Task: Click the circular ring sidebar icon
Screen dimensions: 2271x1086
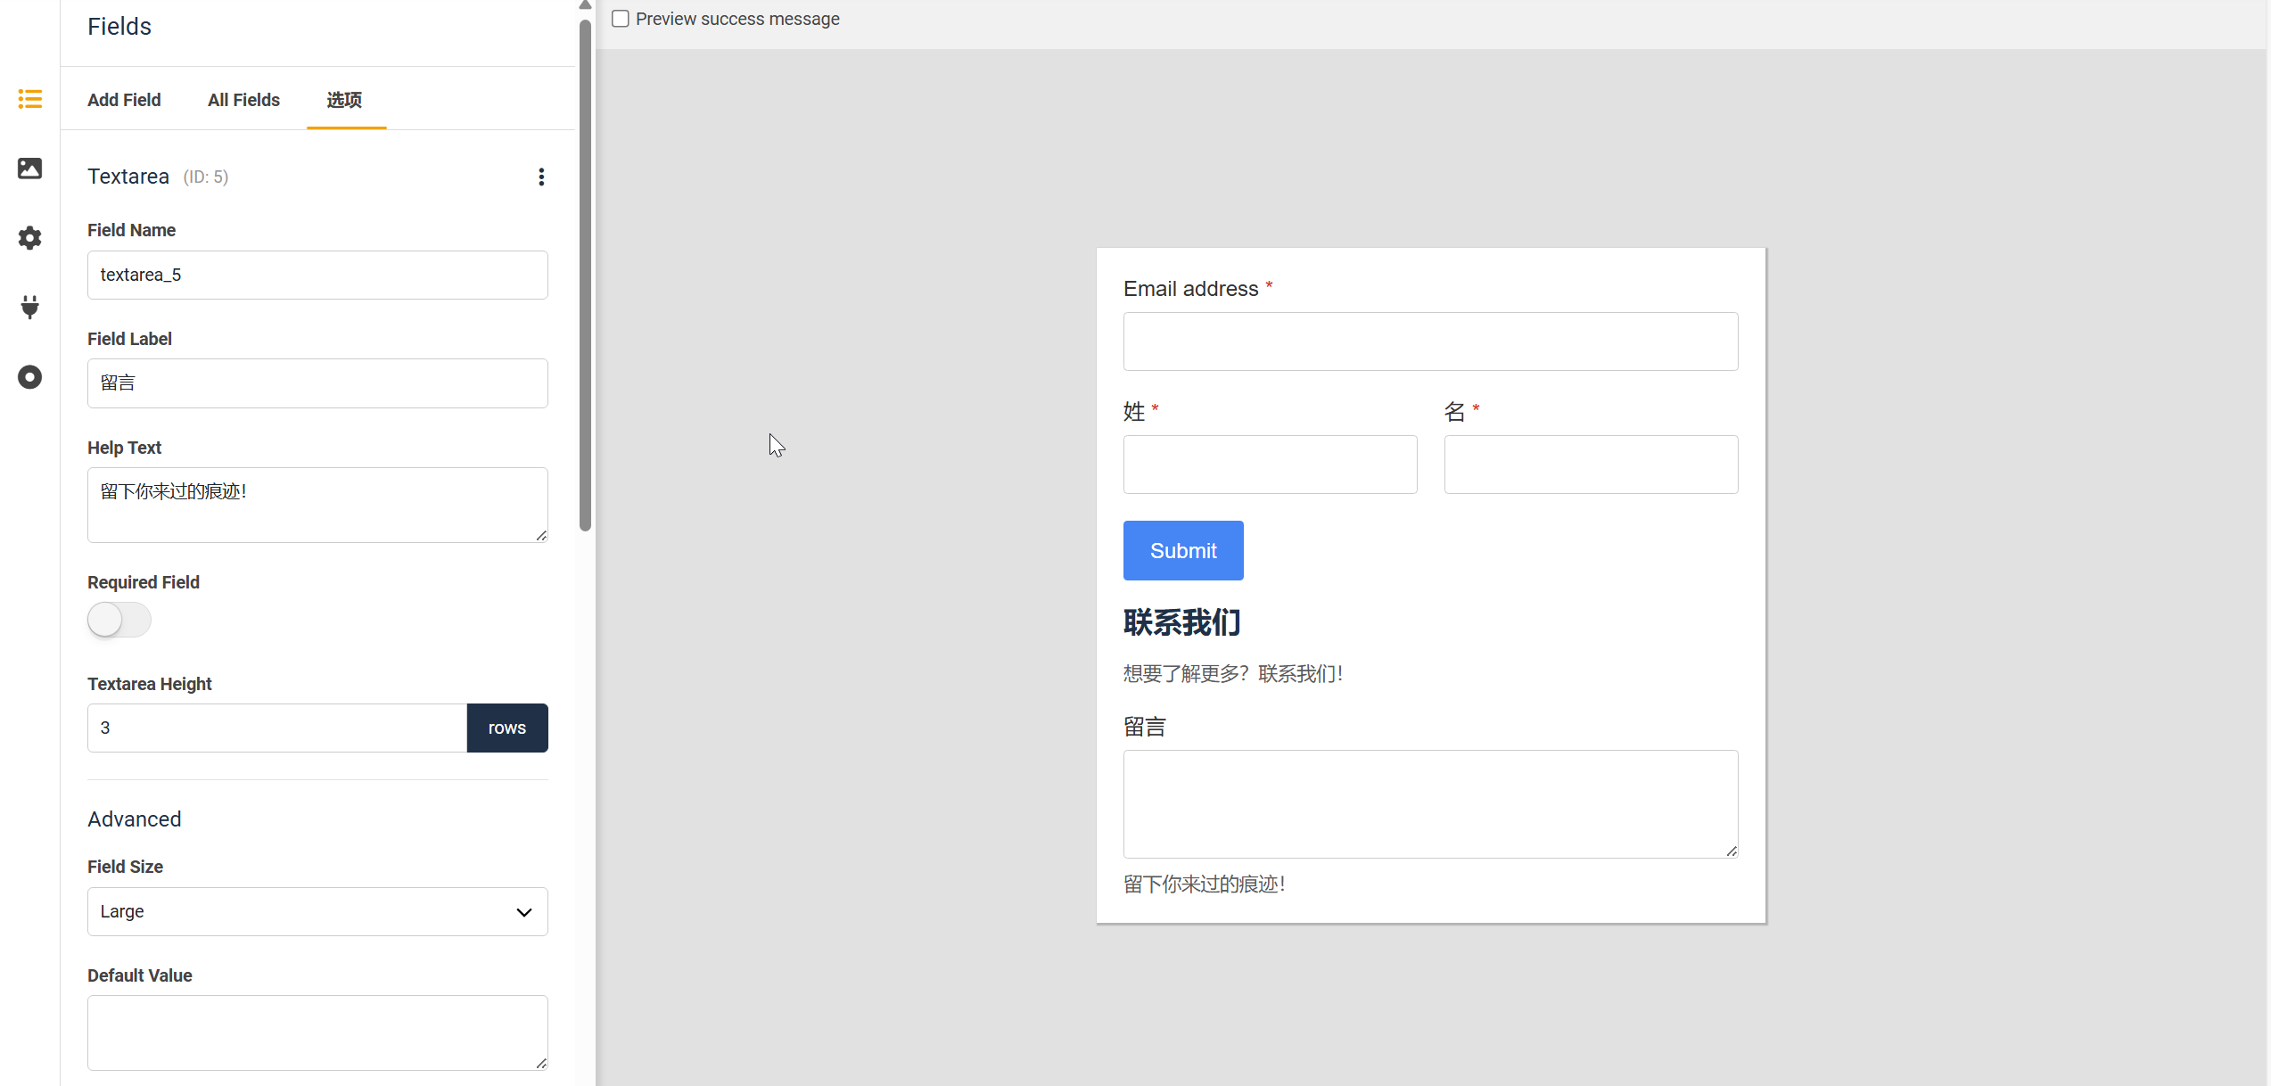Action: click(29, 377)
